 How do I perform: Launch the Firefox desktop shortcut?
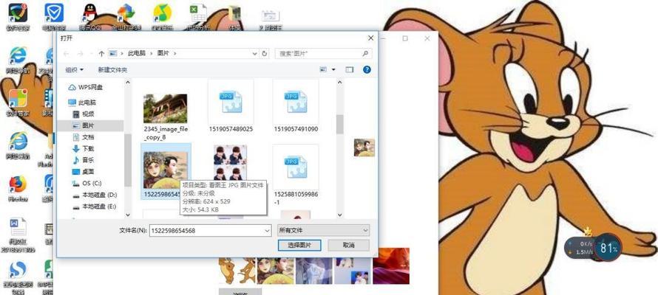18,188
